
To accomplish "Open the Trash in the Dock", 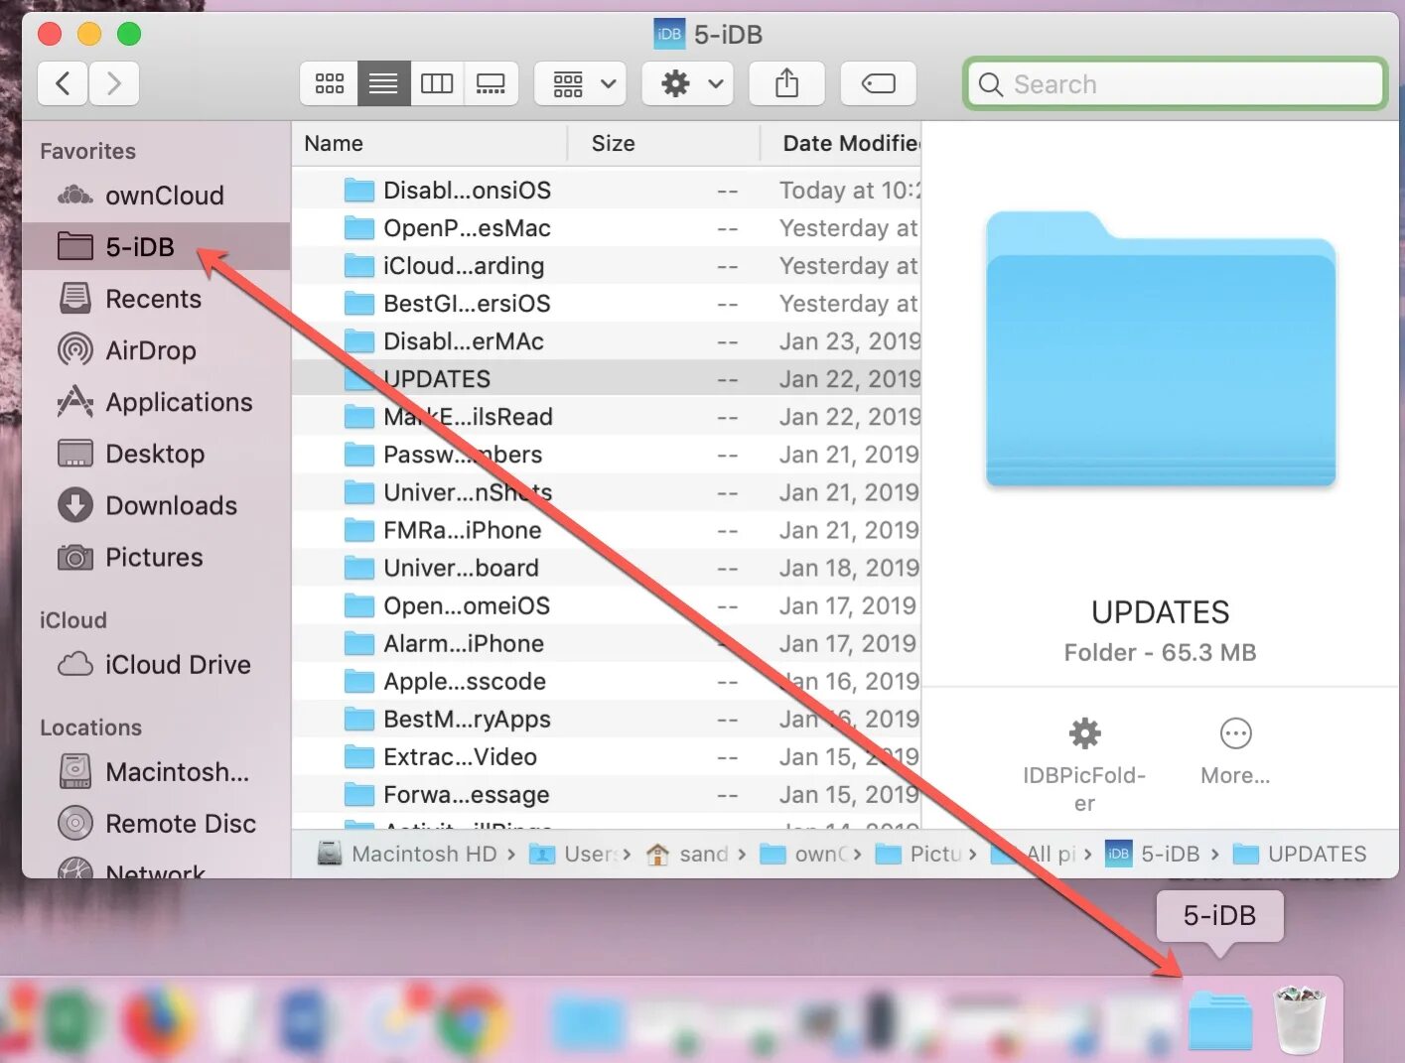I will pyautogui.click(x=1300, y=1019).
